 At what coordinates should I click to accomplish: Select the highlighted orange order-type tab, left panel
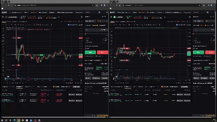[x=95, y=25]
